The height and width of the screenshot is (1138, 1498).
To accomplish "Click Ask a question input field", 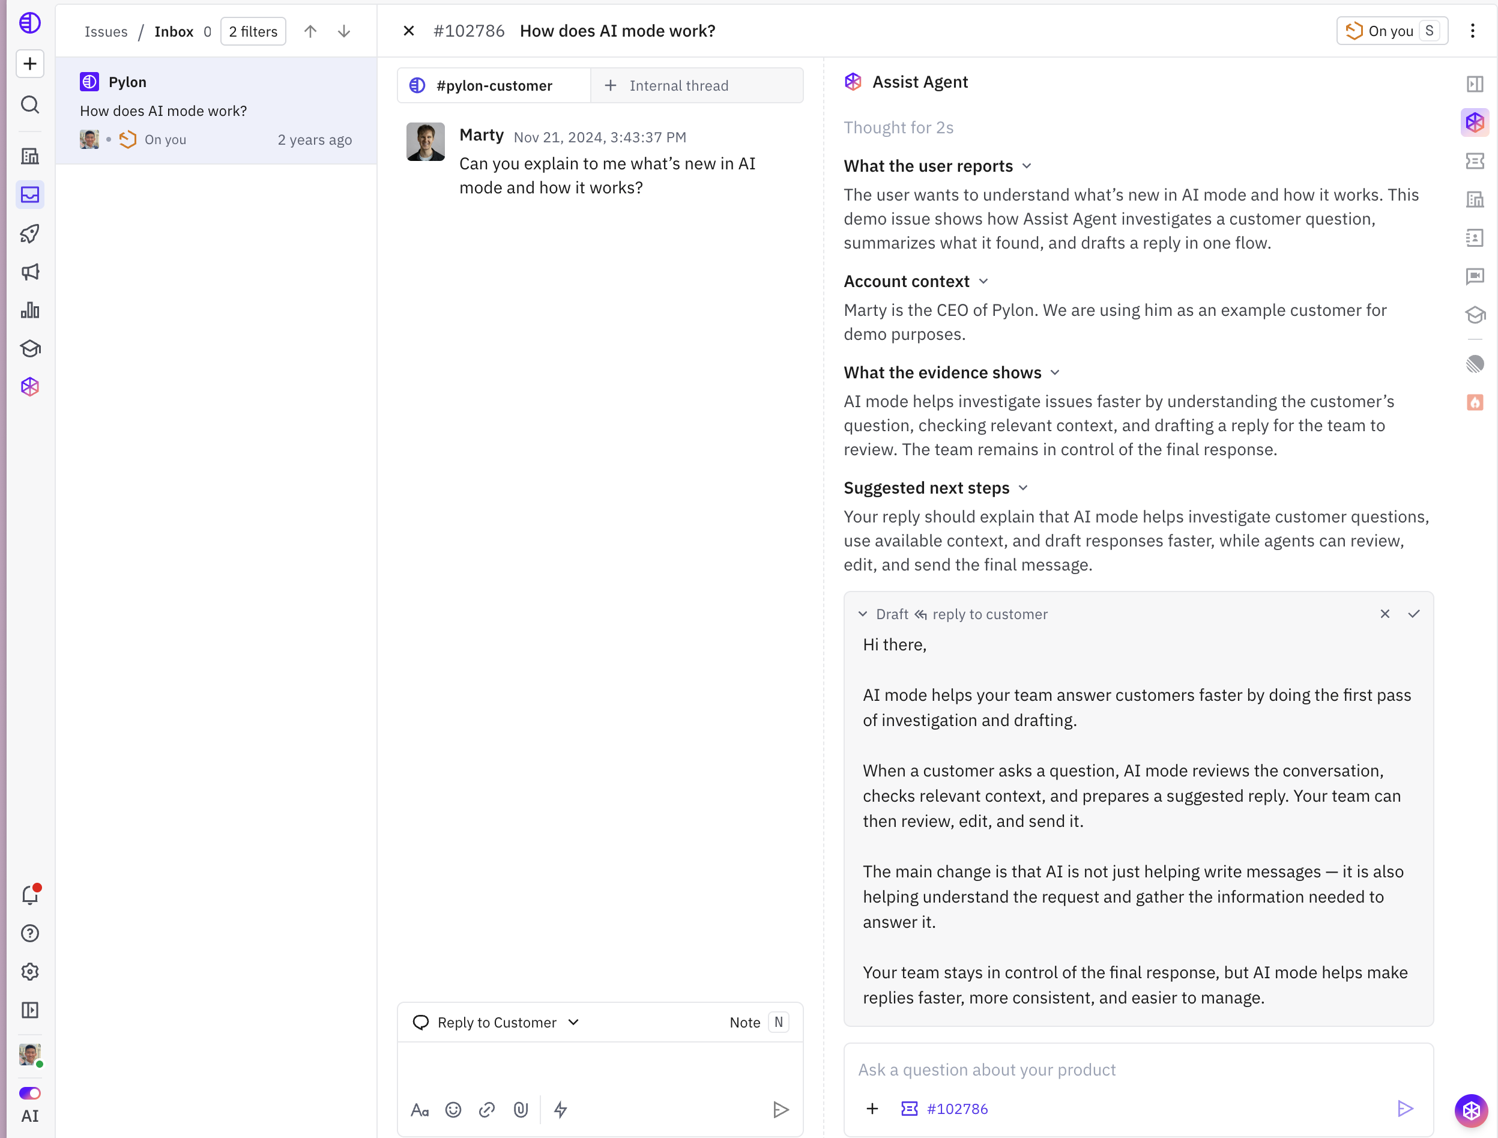I will pyautogui.click(x=1138, y=1070).
